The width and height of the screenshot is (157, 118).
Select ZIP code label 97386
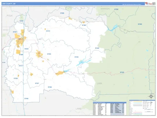tap(50, 87)
